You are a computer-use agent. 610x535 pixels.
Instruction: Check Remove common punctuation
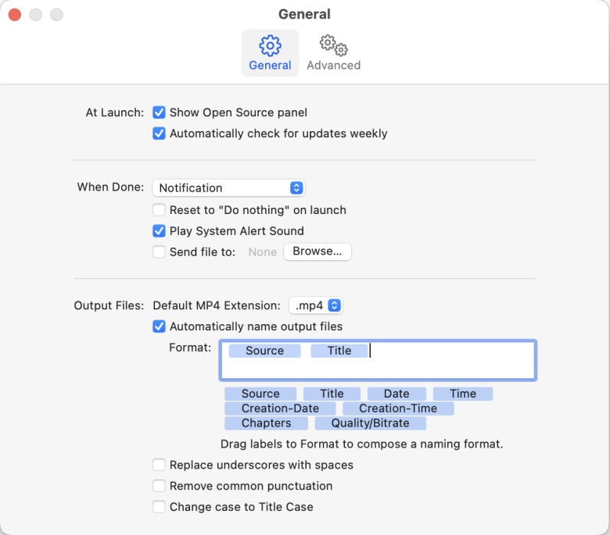click(159, 486)
